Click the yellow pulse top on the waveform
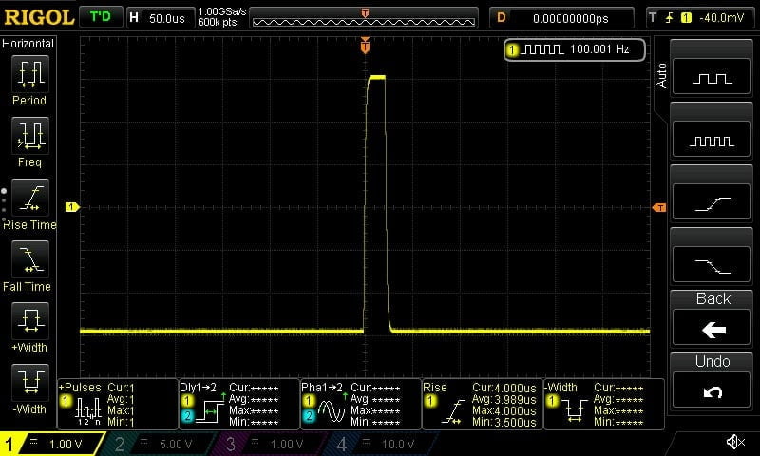Image resolution: width=760 pixels, height=456 pixels. pyautogui.click(x=376, y=77)
